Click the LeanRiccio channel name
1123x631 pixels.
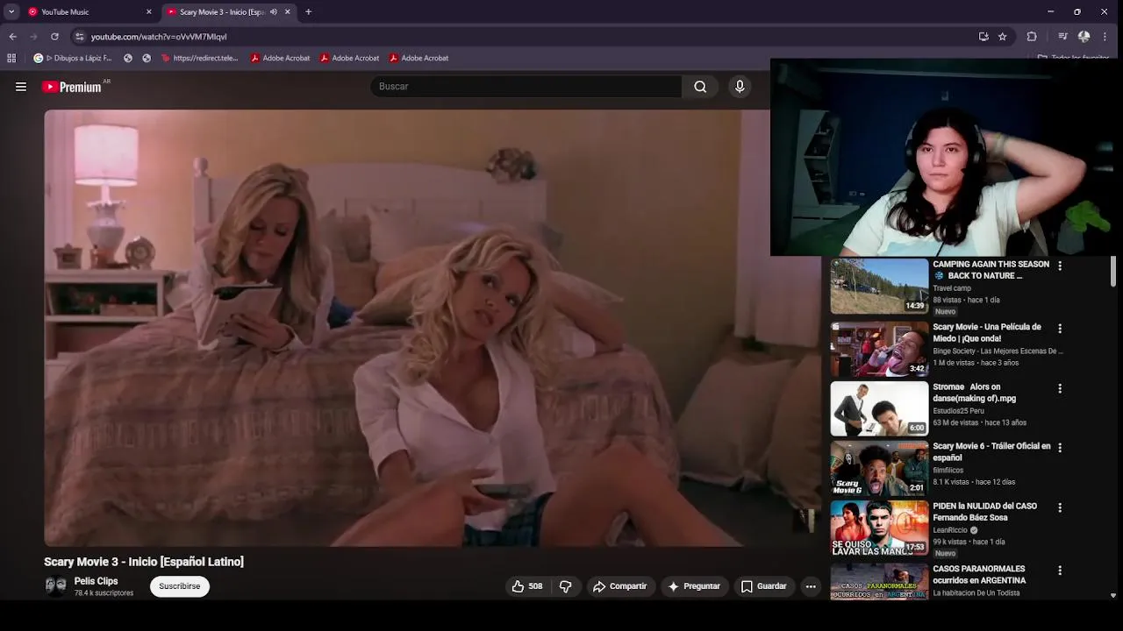click(950, 530)
